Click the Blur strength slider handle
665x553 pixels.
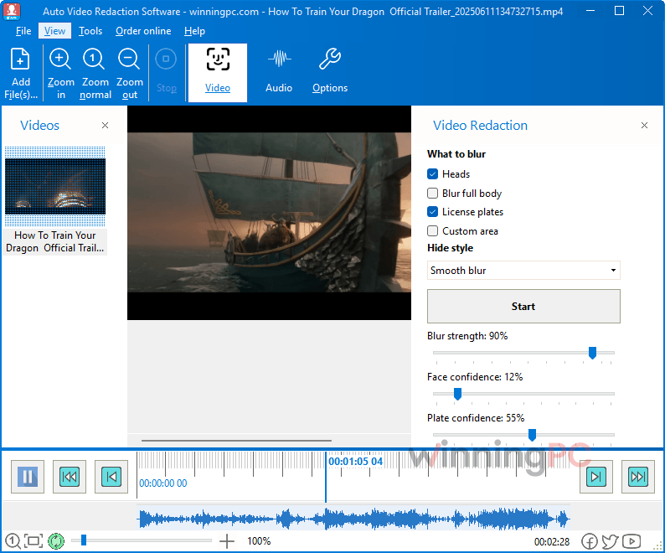point(592,353)
